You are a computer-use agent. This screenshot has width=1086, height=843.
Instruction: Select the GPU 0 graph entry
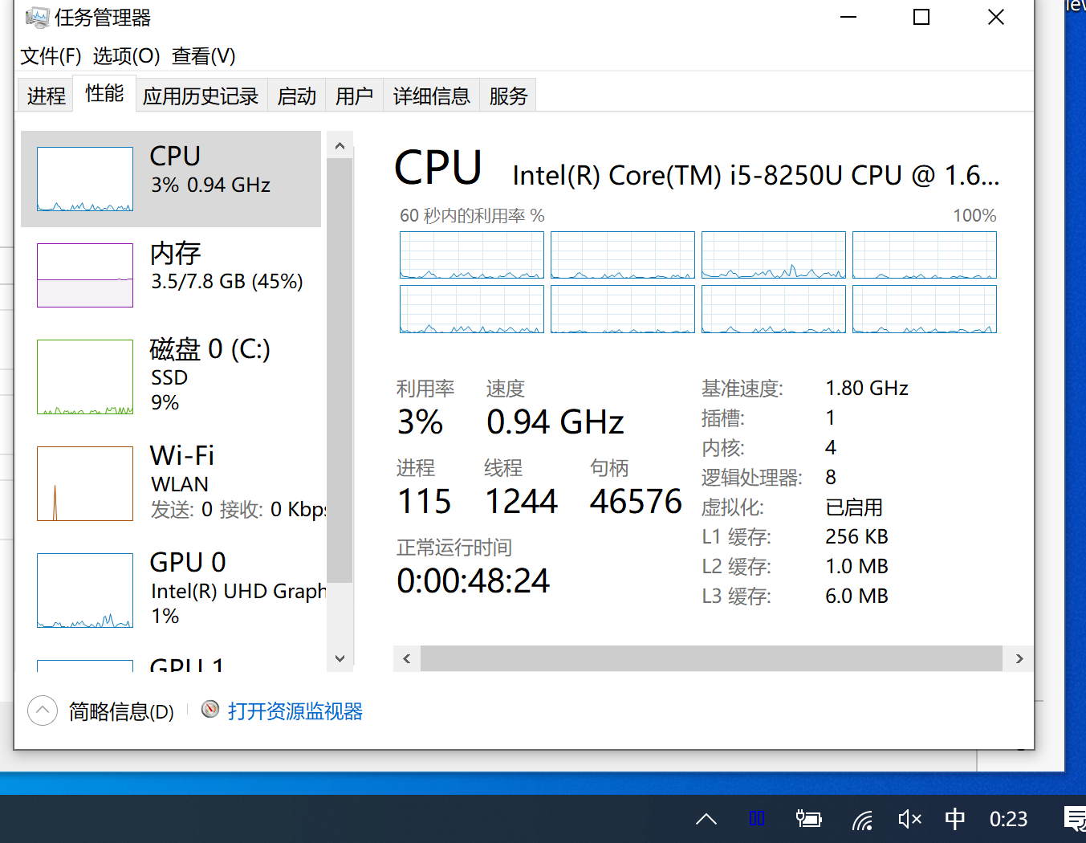tap(85, 590)
